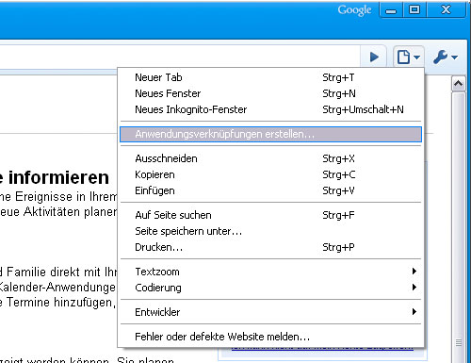
Task: Choose Neues Fenster from the menu
Action: pos(270,93)
